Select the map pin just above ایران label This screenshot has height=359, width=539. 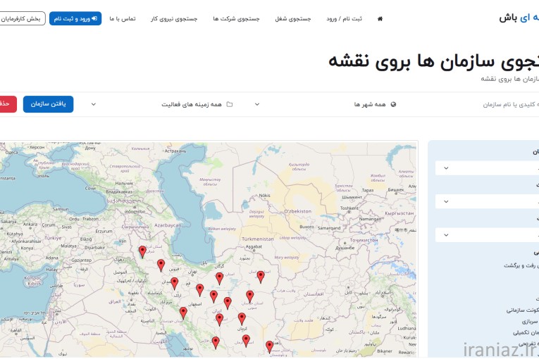[x=228, y=303]
